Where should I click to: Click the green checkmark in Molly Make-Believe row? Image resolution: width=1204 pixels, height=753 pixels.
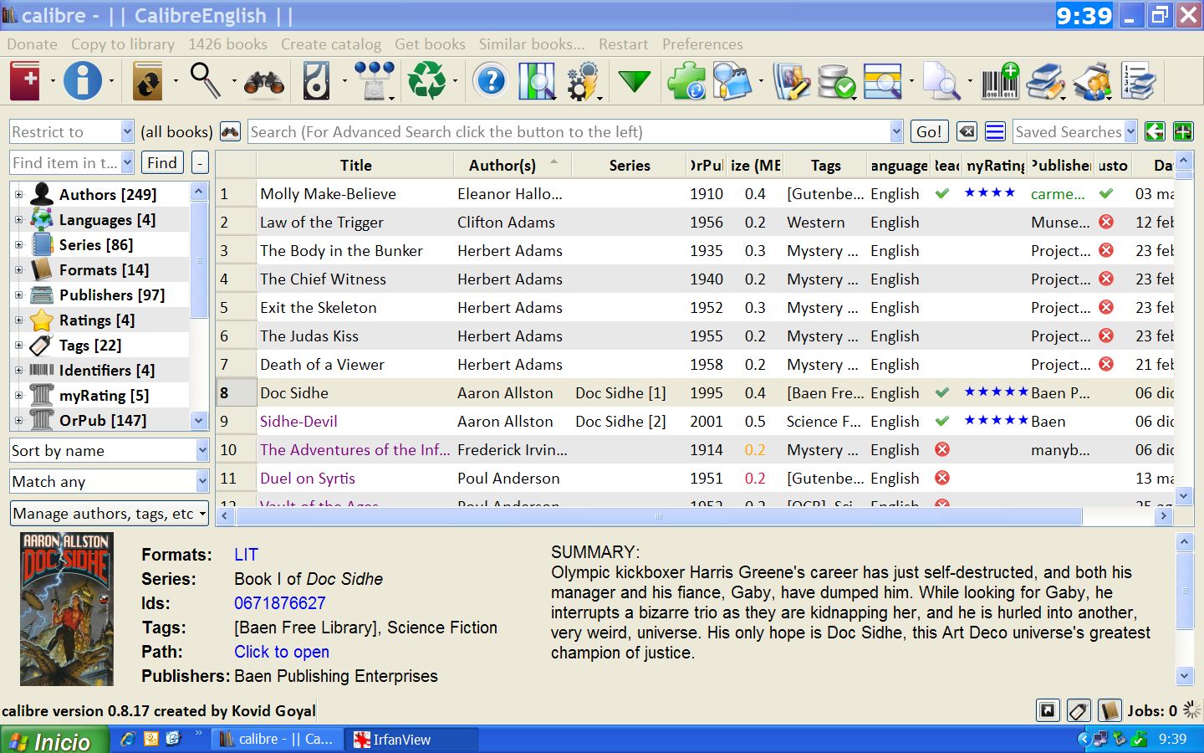click(x=942, y=193)
